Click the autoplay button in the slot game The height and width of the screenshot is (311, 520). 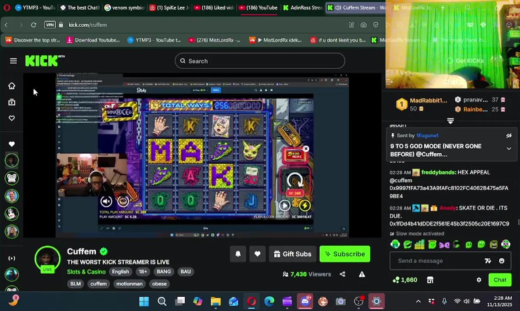tap(284, 206)
